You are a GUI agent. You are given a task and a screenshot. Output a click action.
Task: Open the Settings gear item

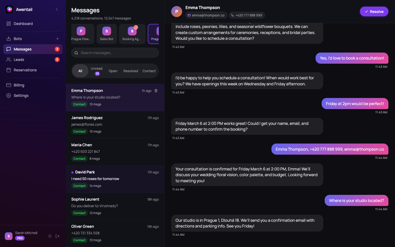tap(21, 96)
